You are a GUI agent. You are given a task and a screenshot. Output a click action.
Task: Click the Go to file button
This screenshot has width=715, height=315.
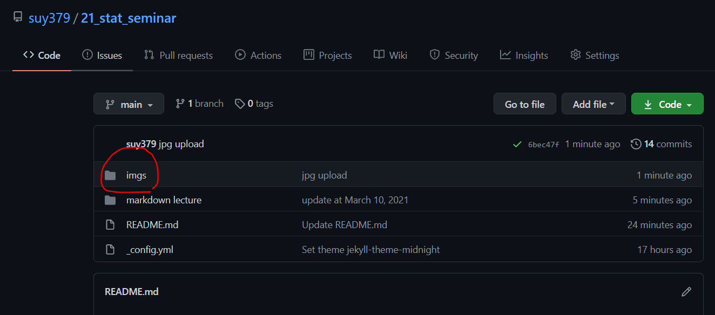click(524, 104)
